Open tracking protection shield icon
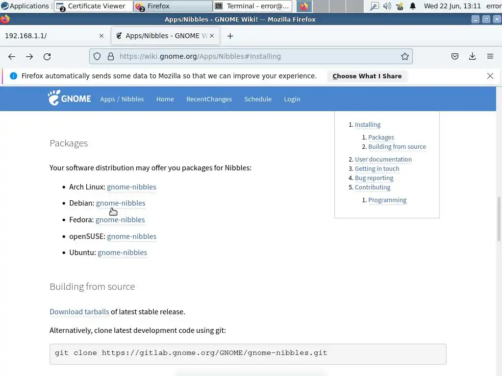The image size is (502, 376). [97, 57]
